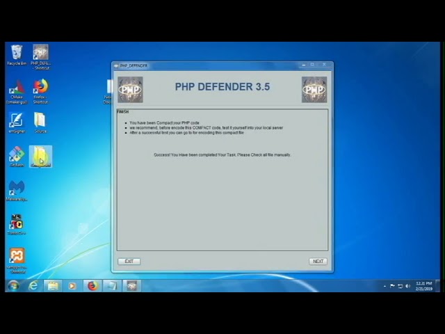
Task: Click the network tray icon
Action: pyautogui.click(x=400, y=286)
